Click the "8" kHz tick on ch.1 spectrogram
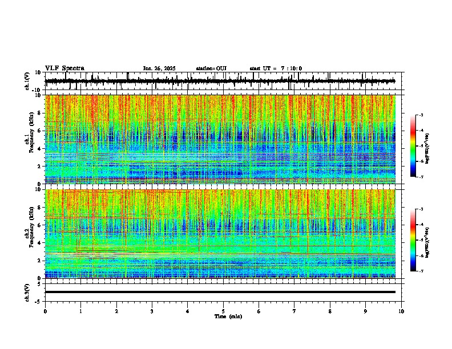452x349 pixels. (x=40, y=113)
